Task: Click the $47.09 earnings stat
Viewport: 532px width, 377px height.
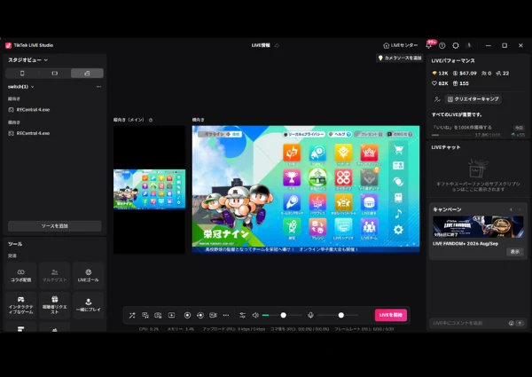Action: pyautogui.click(x=465, y=74)
